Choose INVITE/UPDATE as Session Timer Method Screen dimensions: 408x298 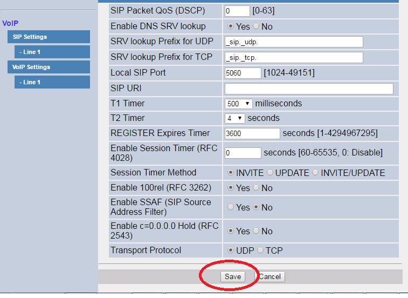click(x=315, y=173)
